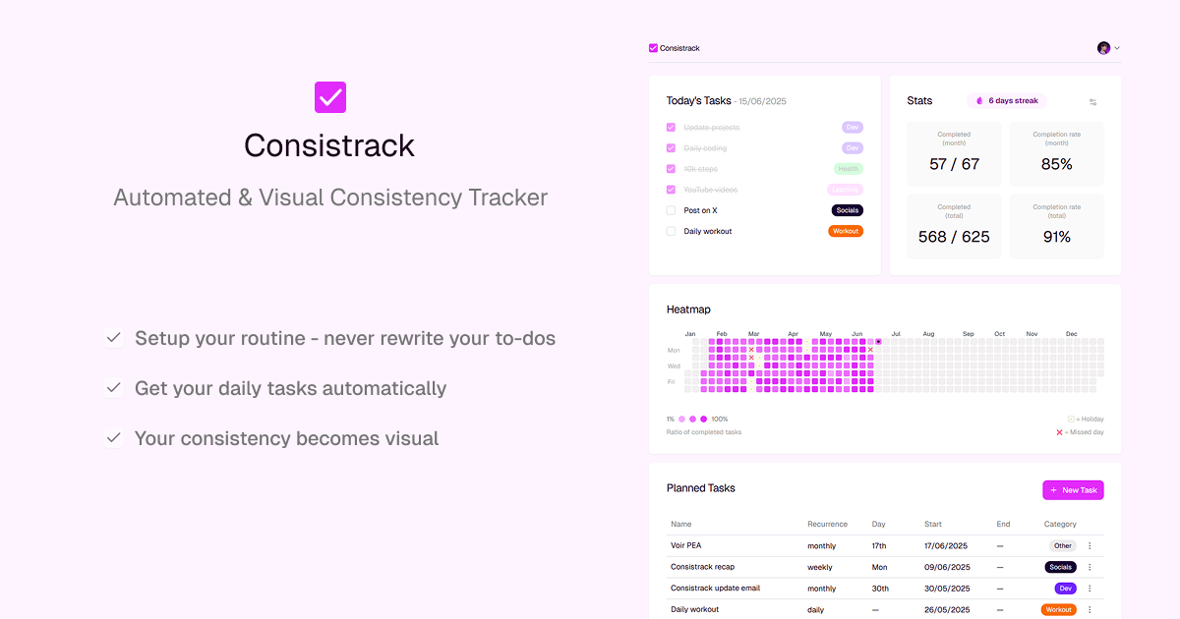The image size is (1180, 619).
Task: Click the New Task button
Action: click(x=1073, y=490)
